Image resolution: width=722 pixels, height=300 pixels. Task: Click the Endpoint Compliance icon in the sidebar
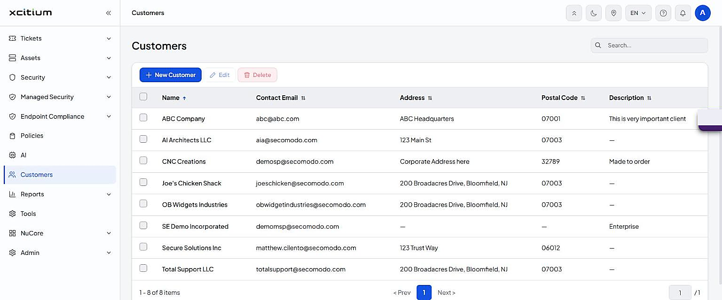pos(13,116)
